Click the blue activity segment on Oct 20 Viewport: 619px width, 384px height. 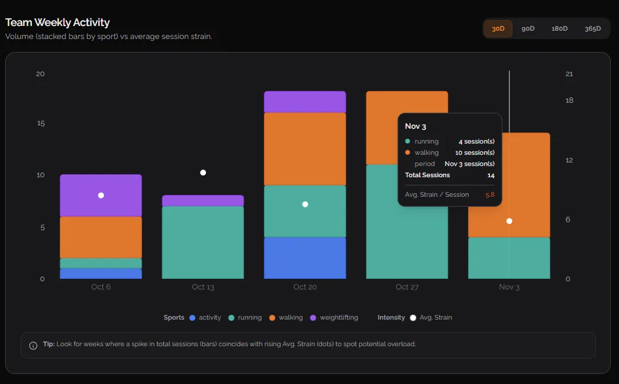(x=305, y=257)
